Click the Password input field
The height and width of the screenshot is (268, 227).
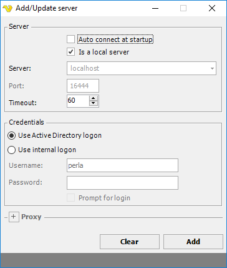(122, 183)
